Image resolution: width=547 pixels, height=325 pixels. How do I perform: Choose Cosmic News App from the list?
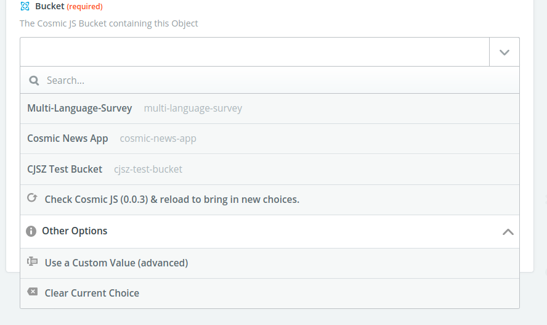coord(68,139)
